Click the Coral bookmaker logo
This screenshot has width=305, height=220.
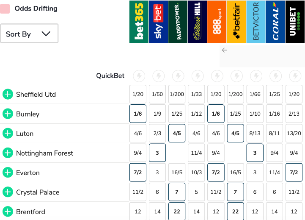pyautogui.click(x=275, y=22)
